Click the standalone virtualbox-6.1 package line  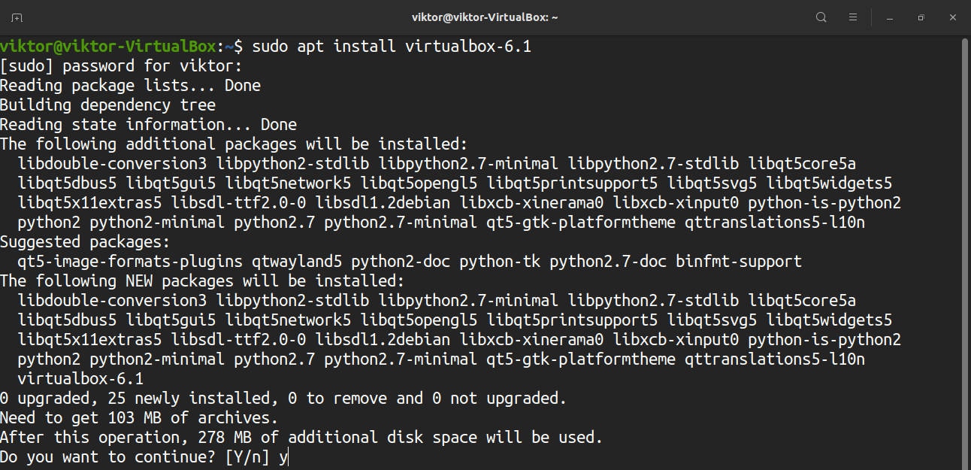point(80,379)
